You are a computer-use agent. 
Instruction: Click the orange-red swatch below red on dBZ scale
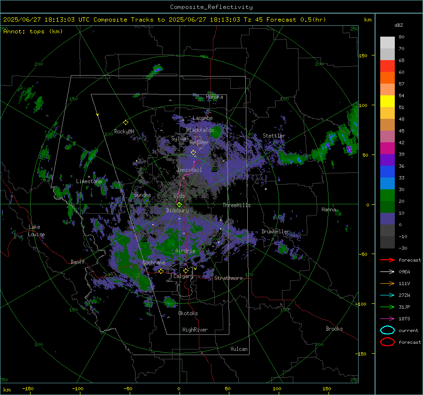pyautogui.click(x=387, y=78)
